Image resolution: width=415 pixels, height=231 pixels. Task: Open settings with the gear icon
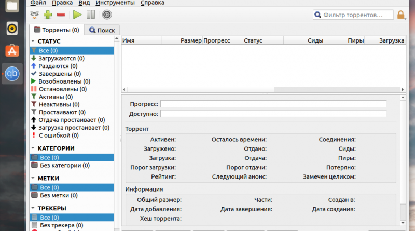107,15
